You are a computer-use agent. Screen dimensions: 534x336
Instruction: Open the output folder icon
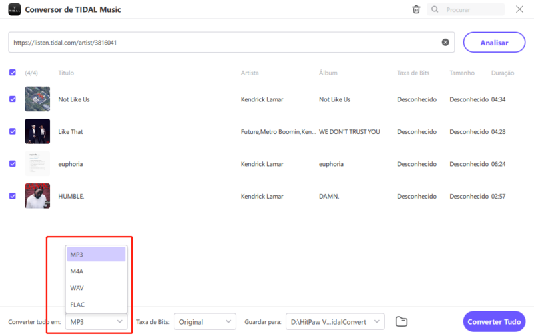click(402, 321)
